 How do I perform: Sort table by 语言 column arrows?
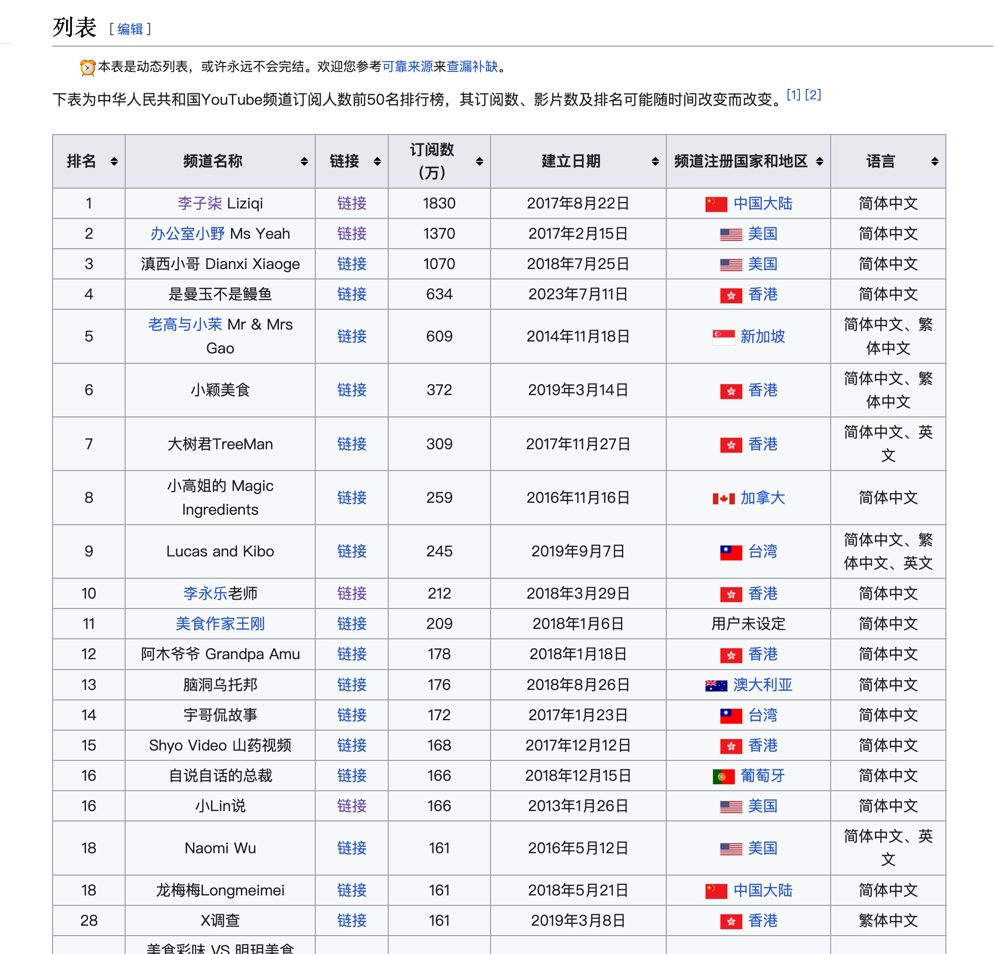(934, 161)
